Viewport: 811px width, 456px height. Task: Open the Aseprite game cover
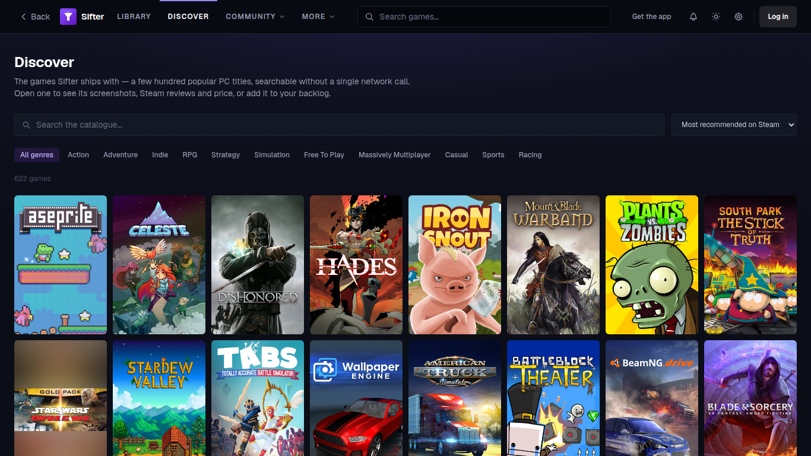(x=61, y=265)
